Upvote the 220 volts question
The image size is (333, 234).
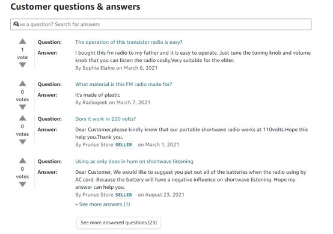click(22, 118)
